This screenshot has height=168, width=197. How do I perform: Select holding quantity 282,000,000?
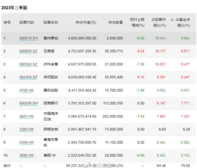(113, 116)
